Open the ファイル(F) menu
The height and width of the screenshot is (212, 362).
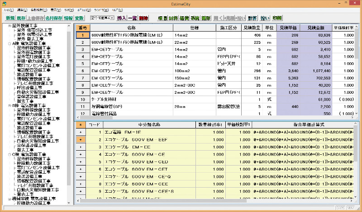pyautogui.click(x=9, y=10)
